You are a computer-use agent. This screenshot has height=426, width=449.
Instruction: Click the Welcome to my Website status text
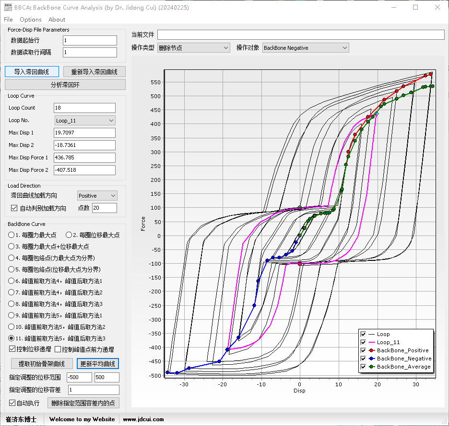point(82,419)
